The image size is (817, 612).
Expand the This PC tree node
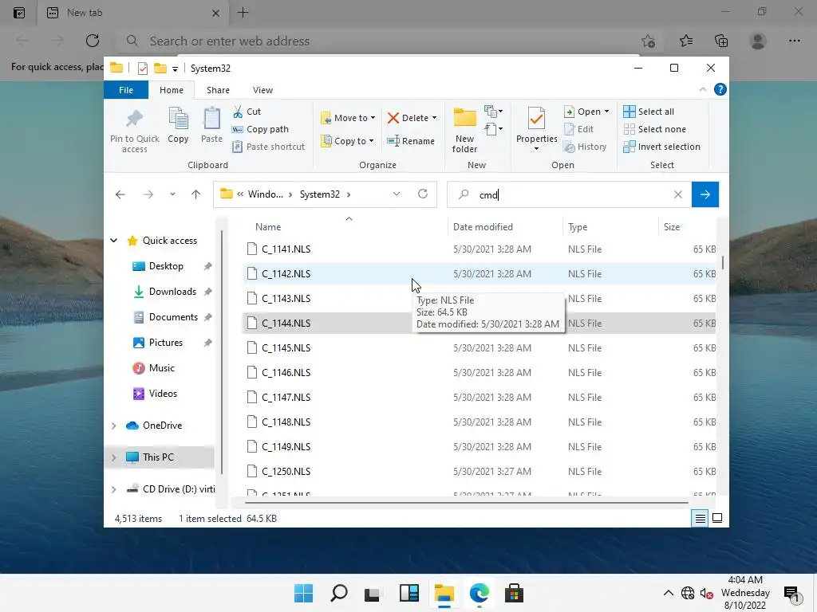pos(113,457)
